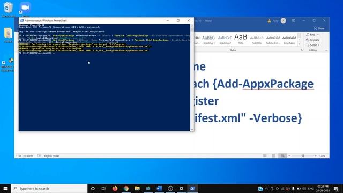Expand the full Styles gallery list

tap(299, 44)
